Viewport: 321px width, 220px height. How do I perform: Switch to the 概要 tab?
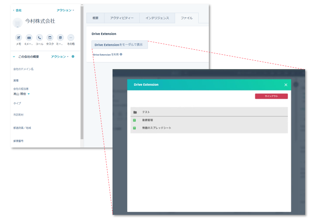(96, 18)
